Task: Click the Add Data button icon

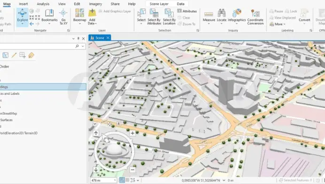Action: (92, 13)
